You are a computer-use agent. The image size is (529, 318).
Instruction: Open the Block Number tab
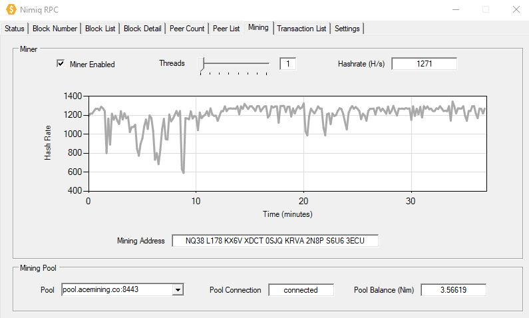tap(55, 29)
